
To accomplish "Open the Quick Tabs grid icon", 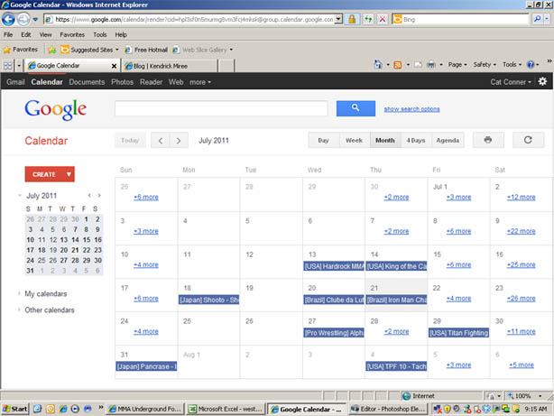I will click(8, 66).
